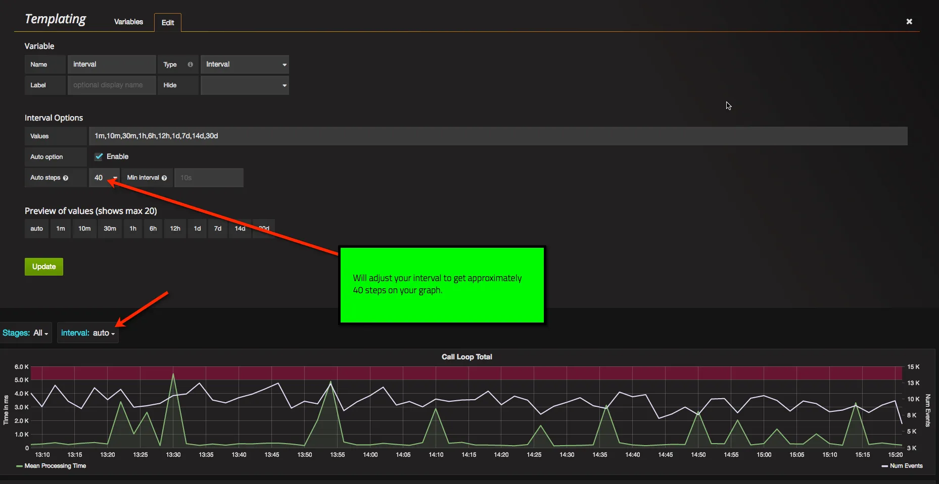The width and height of the screenshot is (939, 484).
Task: Open the Type dropdown showing Interval
Action: point(245,65)
